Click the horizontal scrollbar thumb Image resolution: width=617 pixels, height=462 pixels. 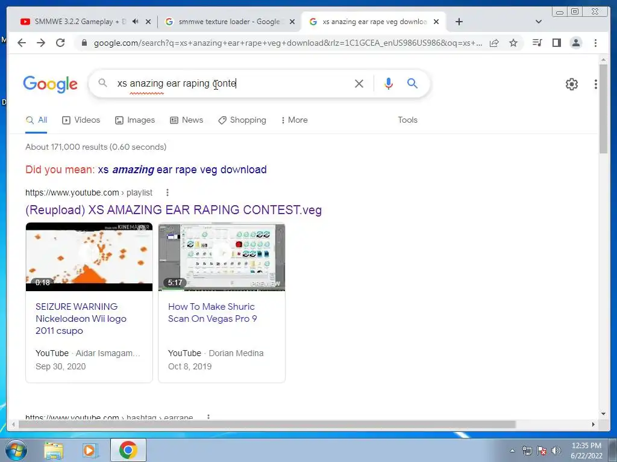pos(267,424)
